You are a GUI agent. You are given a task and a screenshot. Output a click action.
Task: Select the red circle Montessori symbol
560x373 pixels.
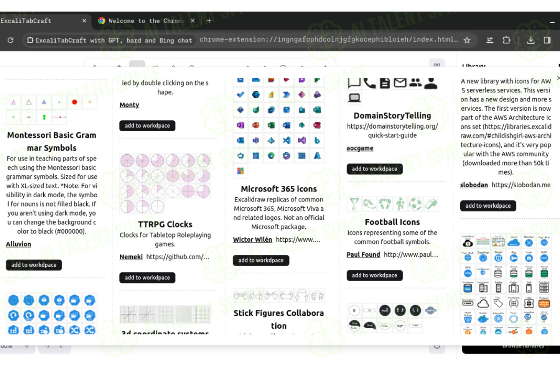pyautogui.click(x=74, y=102)
